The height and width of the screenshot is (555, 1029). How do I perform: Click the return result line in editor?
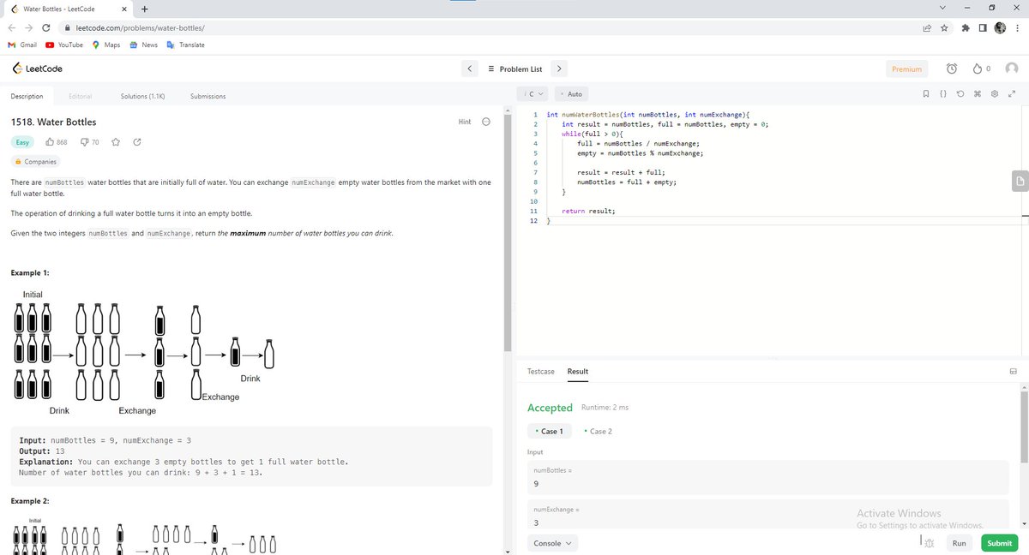click(x=588, y=210)
